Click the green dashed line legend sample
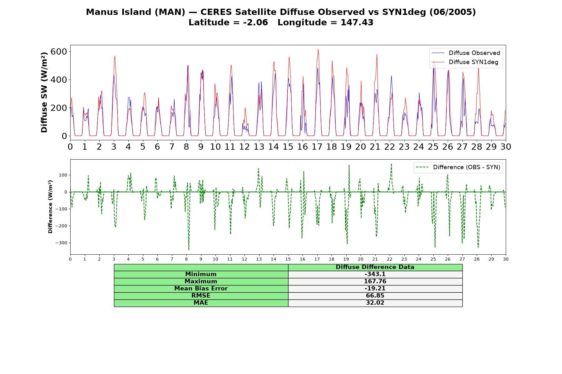The height and width of the screenshot is (374, 562). 422,167
